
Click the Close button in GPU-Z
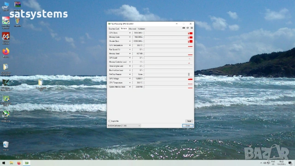point(188,125)
